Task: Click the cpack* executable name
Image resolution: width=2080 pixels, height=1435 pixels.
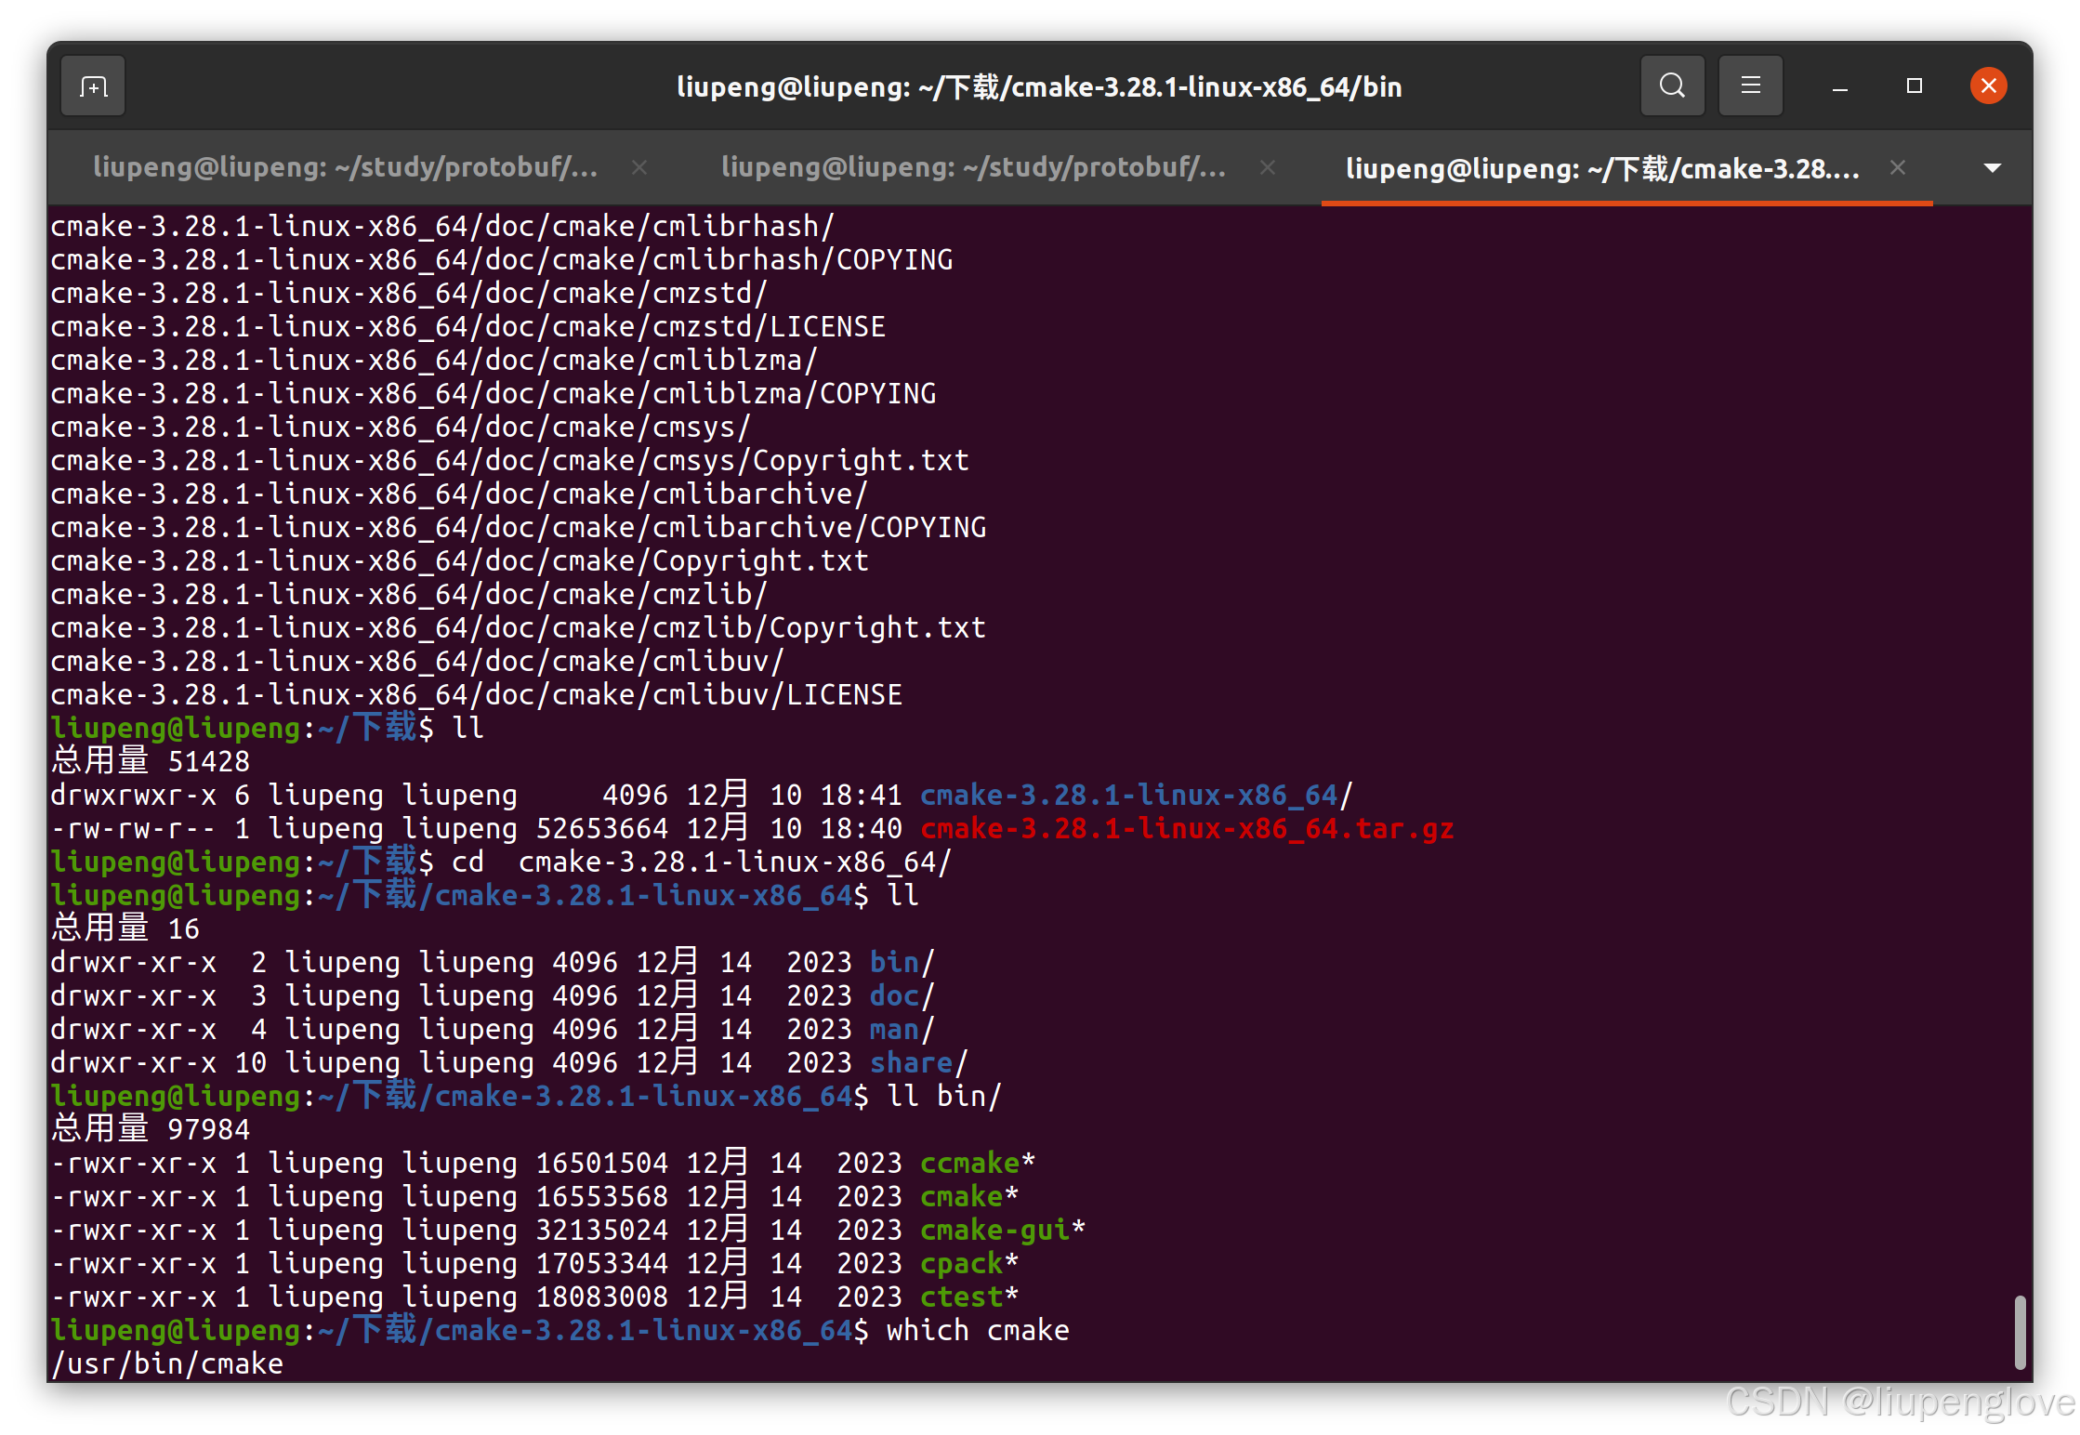Action: (x=968, y=1263)
